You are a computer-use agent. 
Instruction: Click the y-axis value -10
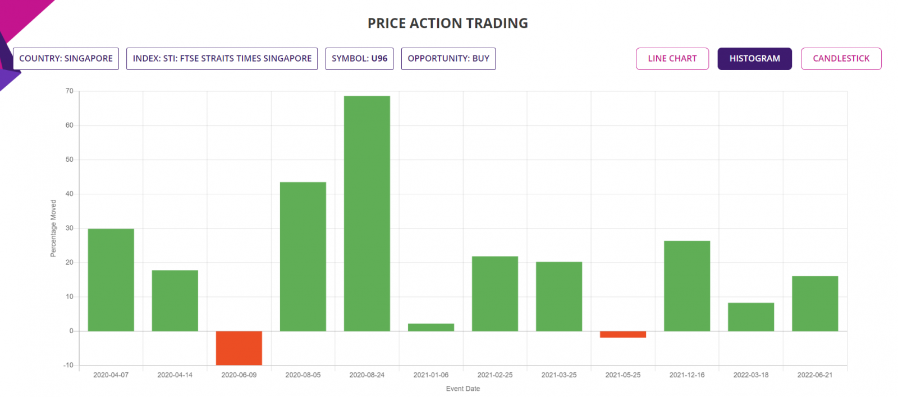click(68, 365)
